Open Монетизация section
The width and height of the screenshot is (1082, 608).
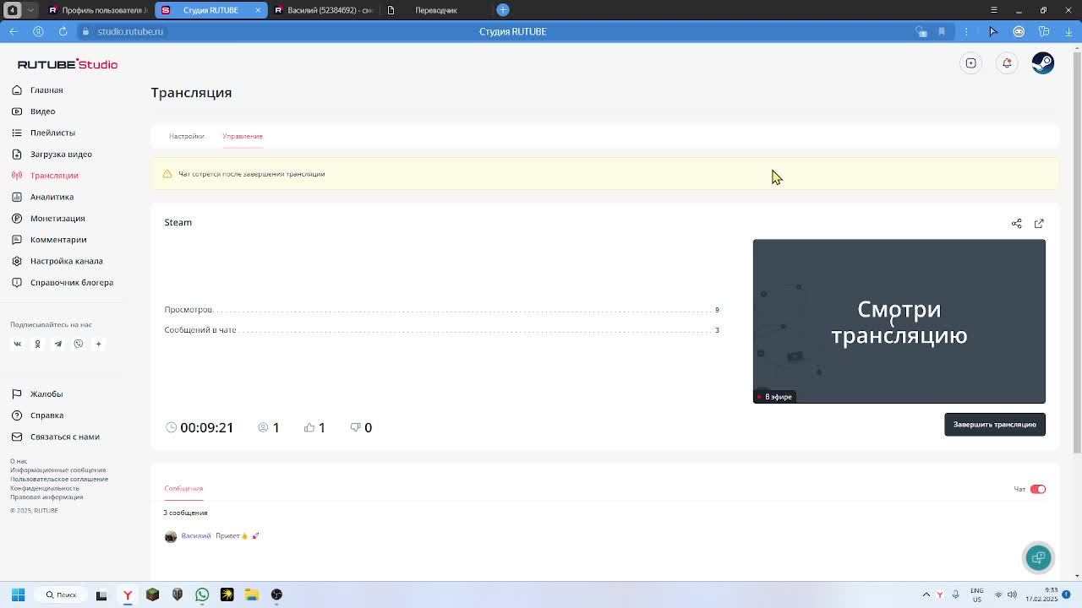pyautogui.click(x=48, y=218)
